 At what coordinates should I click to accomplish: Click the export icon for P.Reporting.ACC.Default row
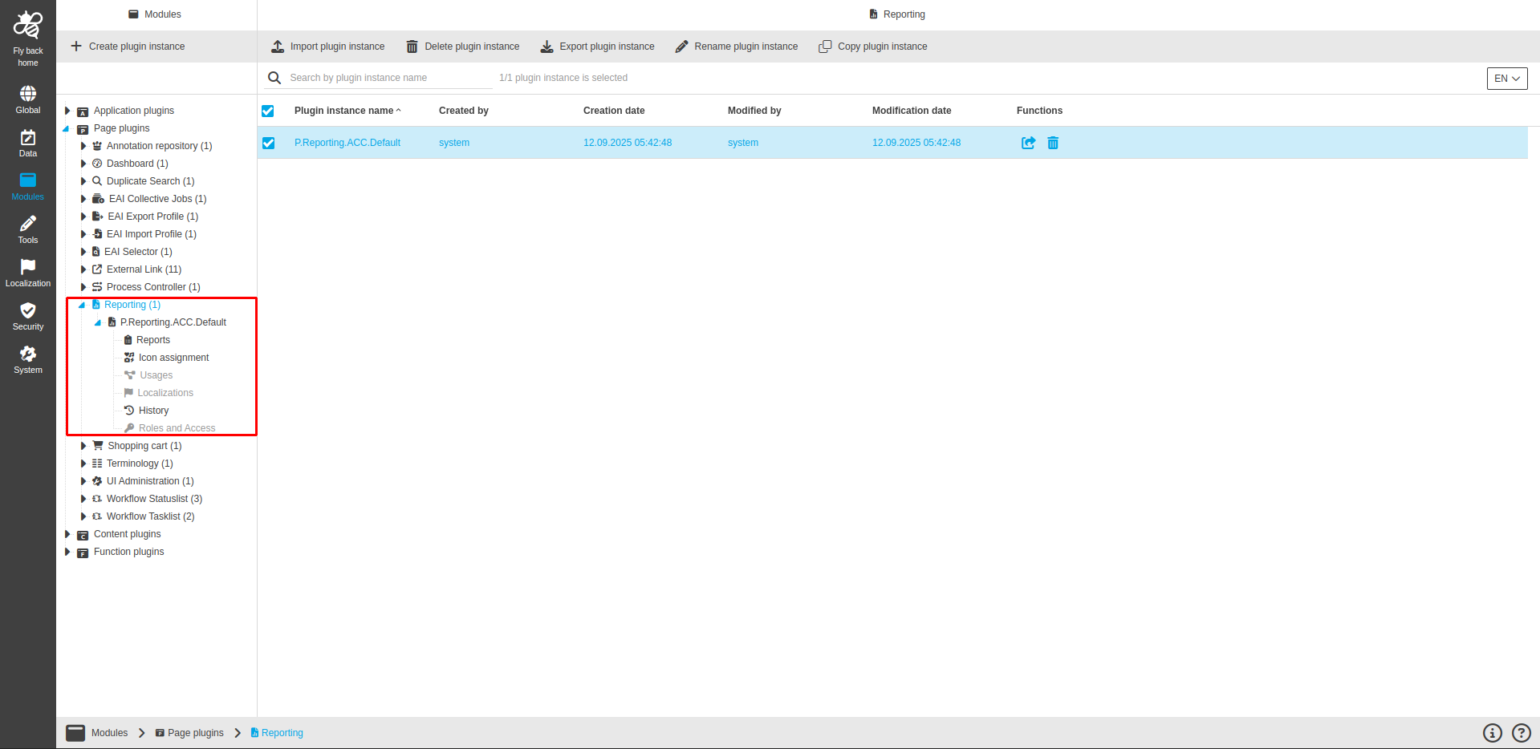[1029, 143]
